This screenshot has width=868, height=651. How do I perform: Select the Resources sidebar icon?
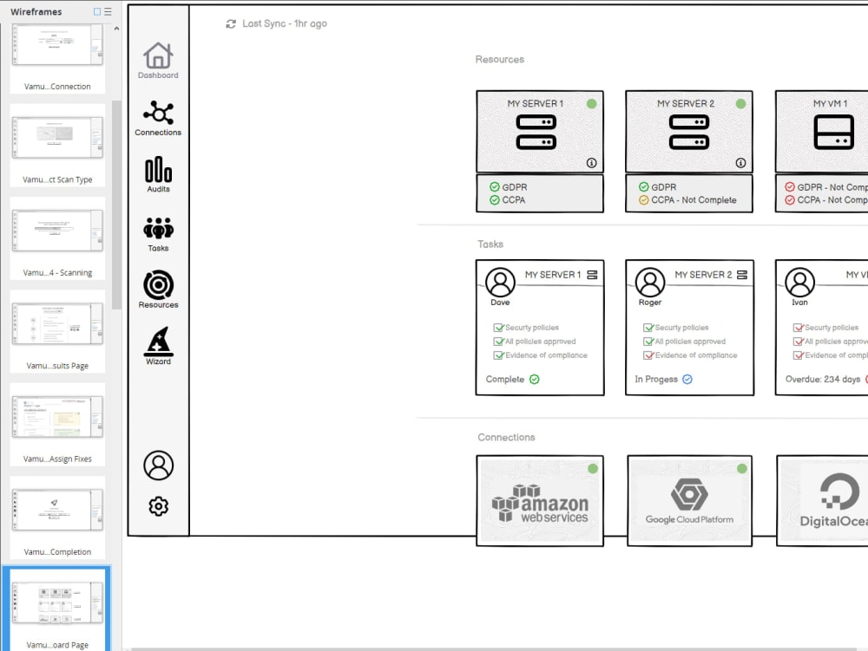point(157,287)
